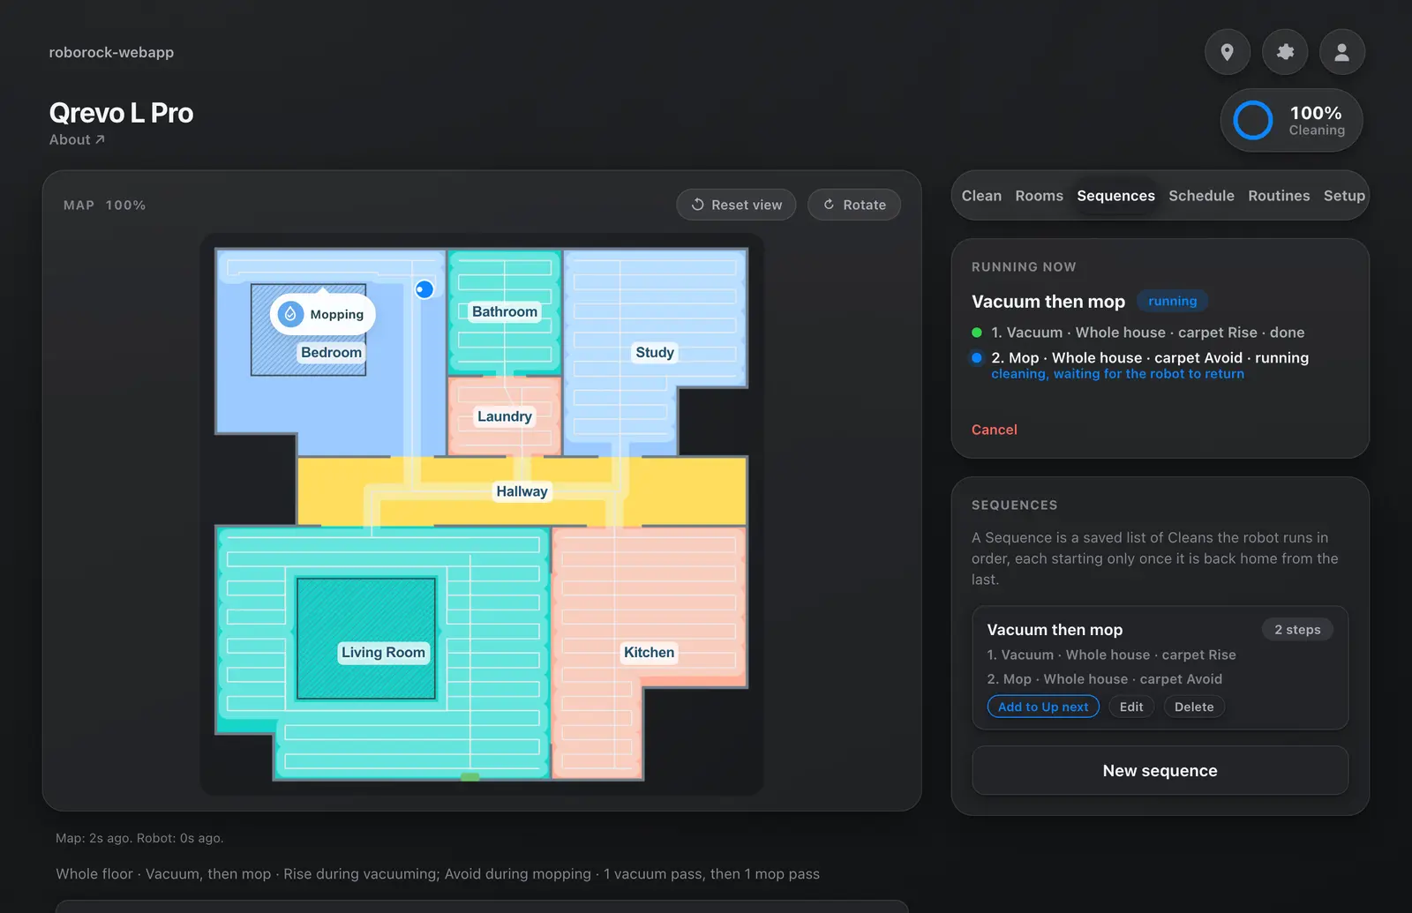Click the '2 steps' badge

point(1297,629)
